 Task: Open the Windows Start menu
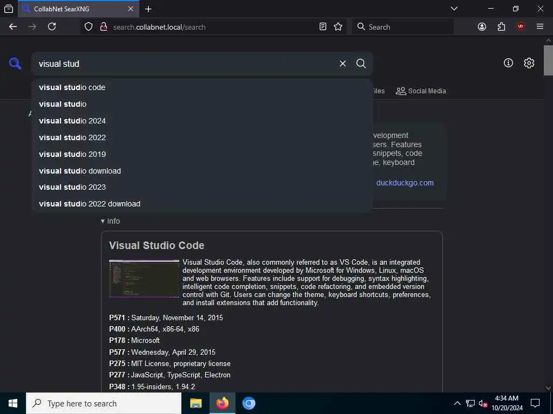(13, 403)
